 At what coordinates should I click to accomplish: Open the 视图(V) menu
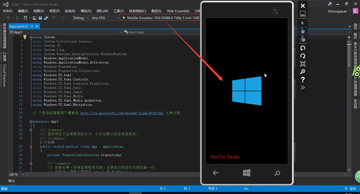[x=39, y=11]
